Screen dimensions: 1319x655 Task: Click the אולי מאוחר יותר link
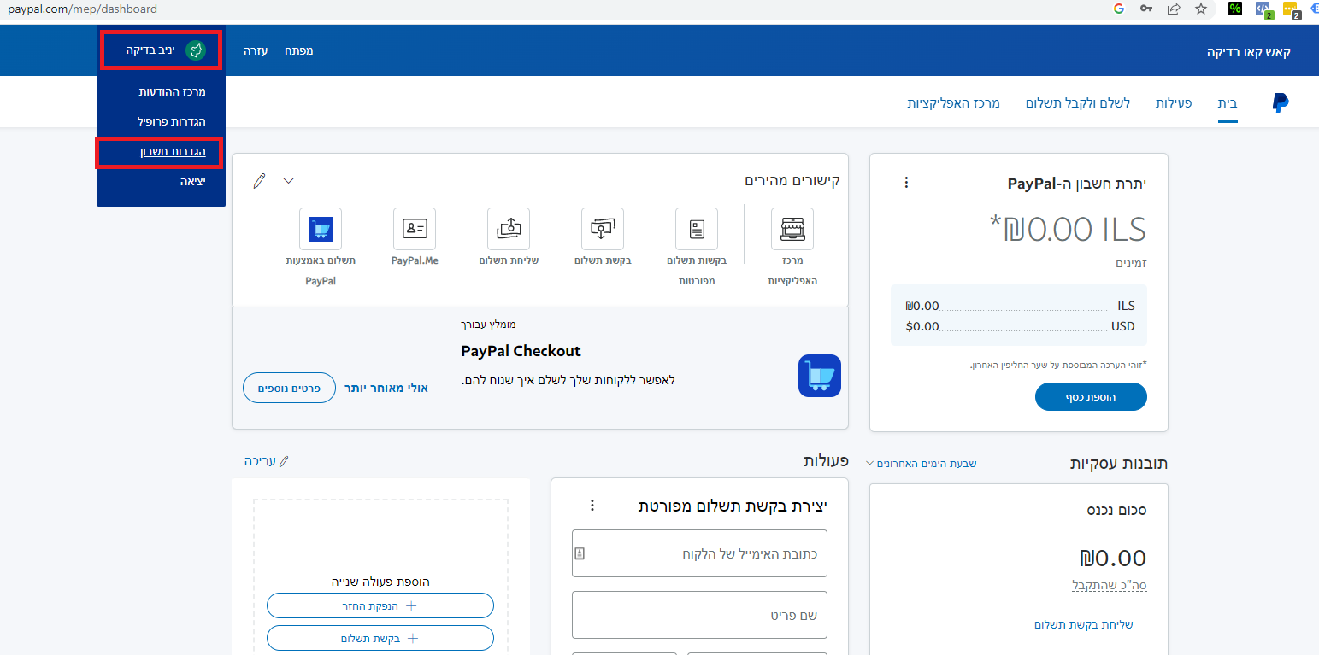pos(386,388)
